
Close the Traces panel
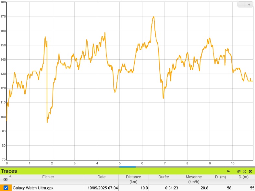click(250, 171)
